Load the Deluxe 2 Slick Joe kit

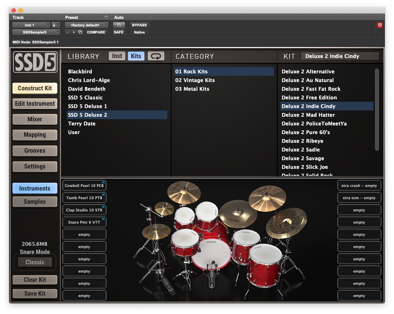[x=327, y=167]
